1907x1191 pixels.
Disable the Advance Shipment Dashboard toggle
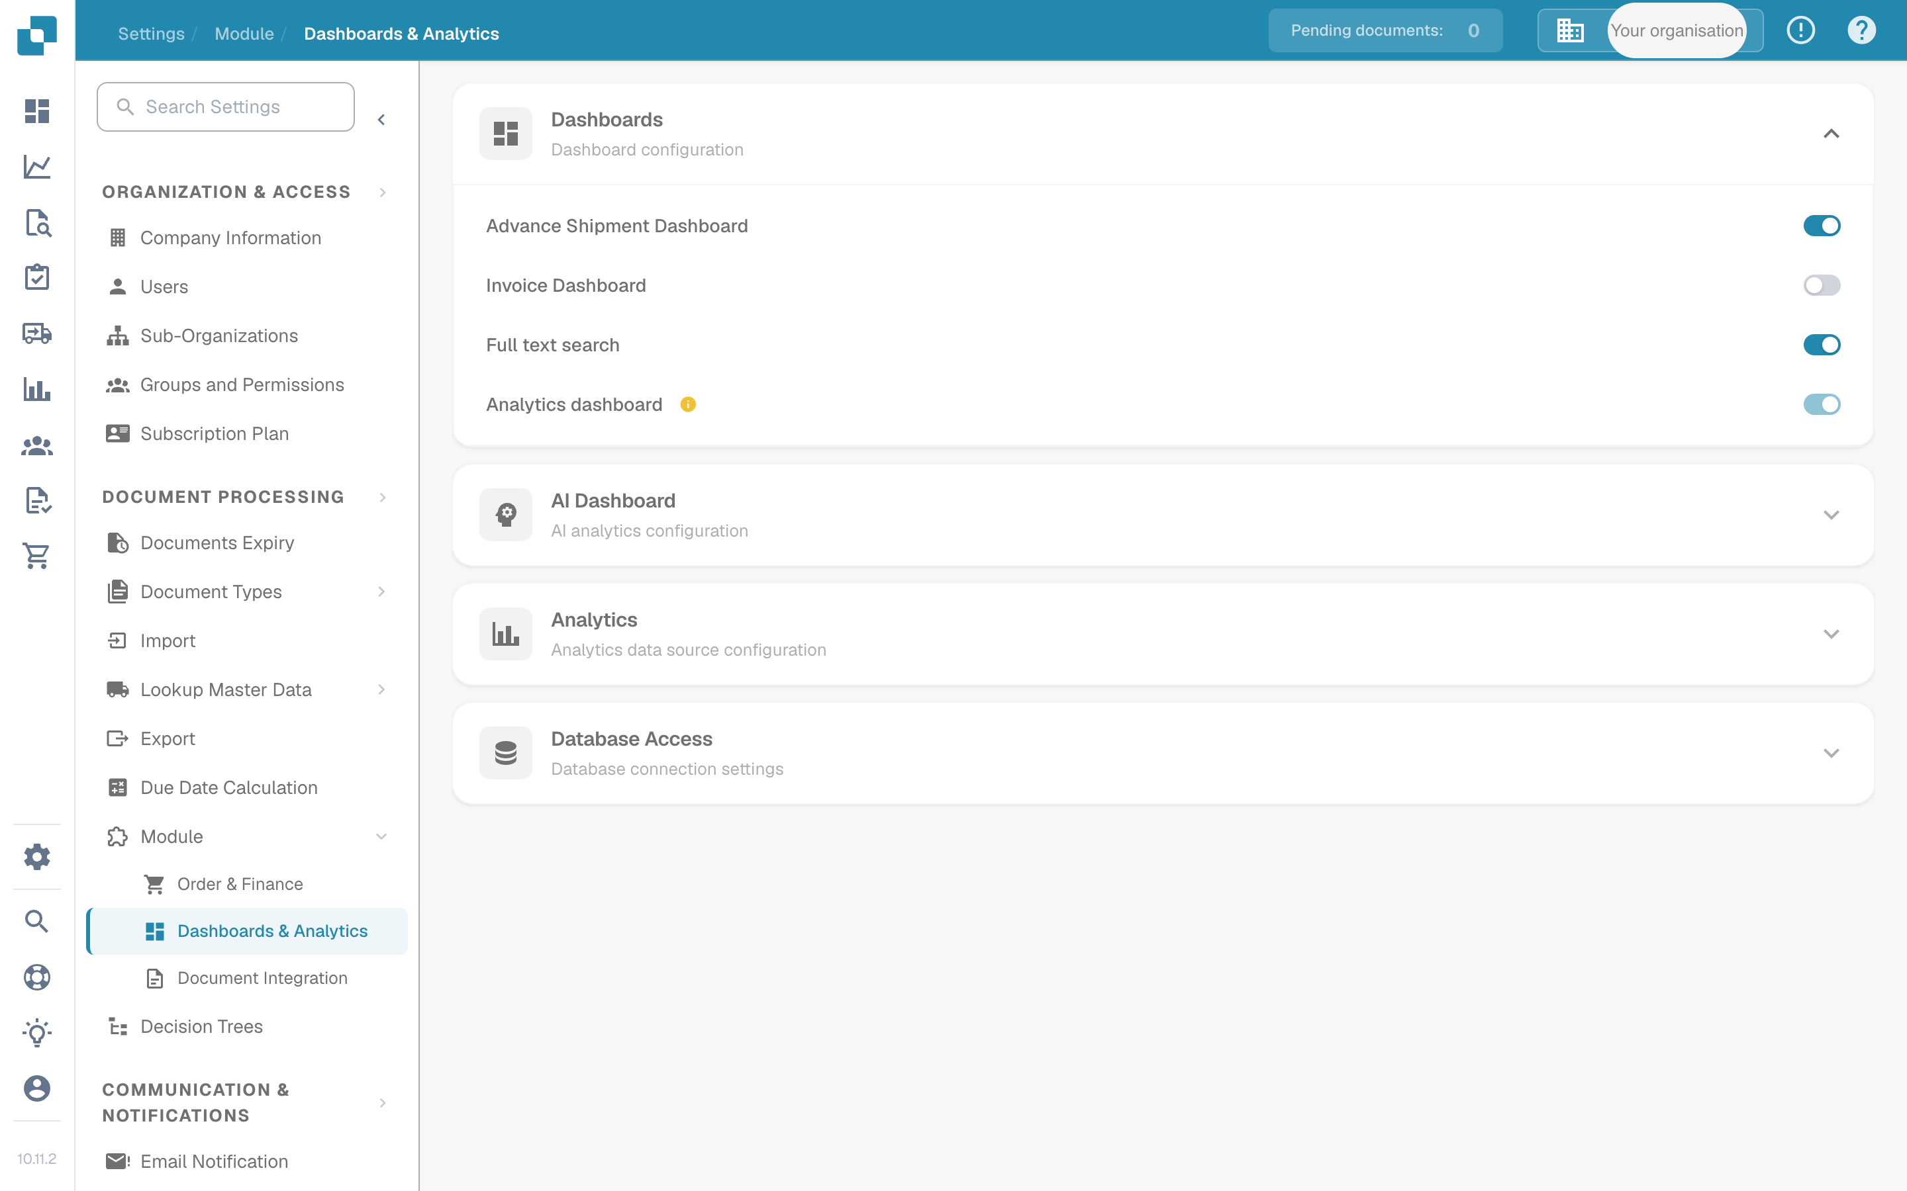coord(1822,226)
